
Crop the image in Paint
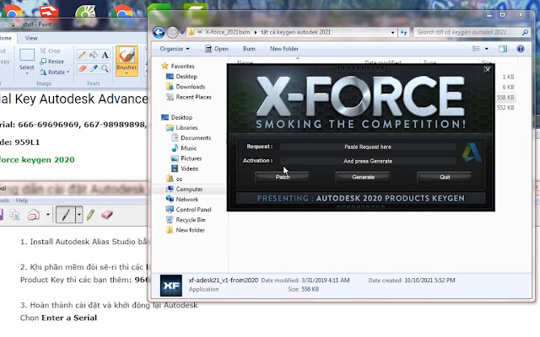51,51
